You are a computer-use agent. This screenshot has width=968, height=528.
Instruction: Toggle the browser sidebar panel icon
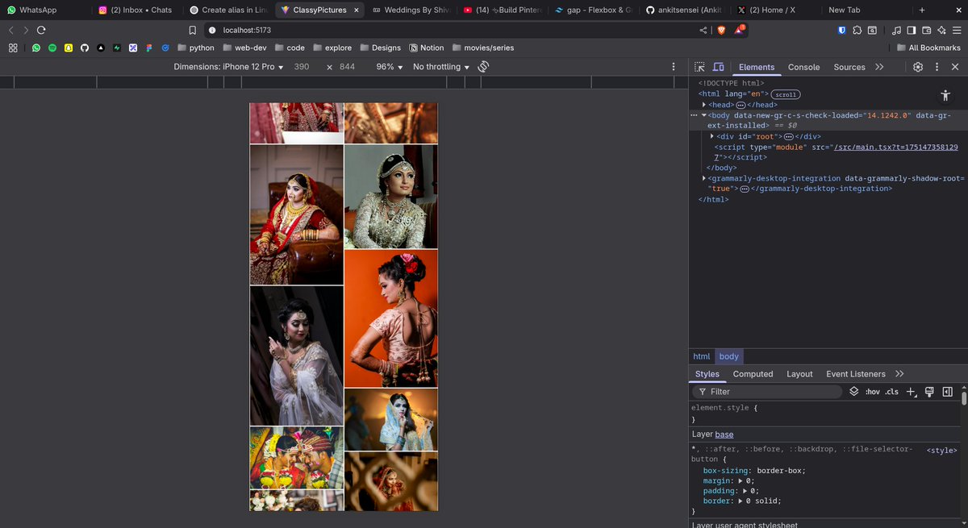(912, 30)
